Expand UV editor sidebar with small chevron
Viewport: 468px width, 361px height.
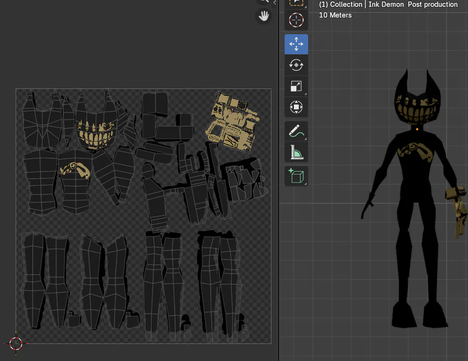click(x=275, y=3)
